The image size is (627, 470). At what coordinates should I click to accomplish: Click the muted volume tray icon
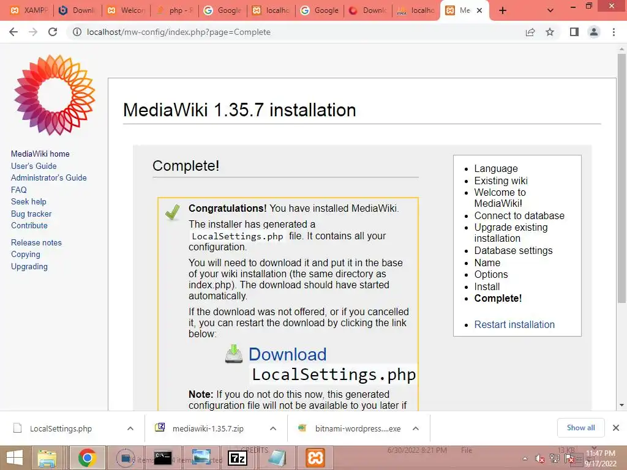pos(540,459)
